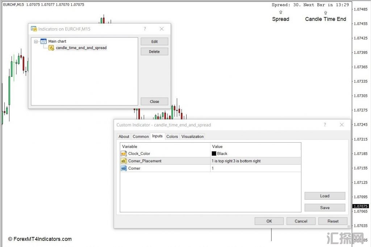Click the Main chart tree icon
The height and width of the screenshot is (247, 371).
pos(43,41)
